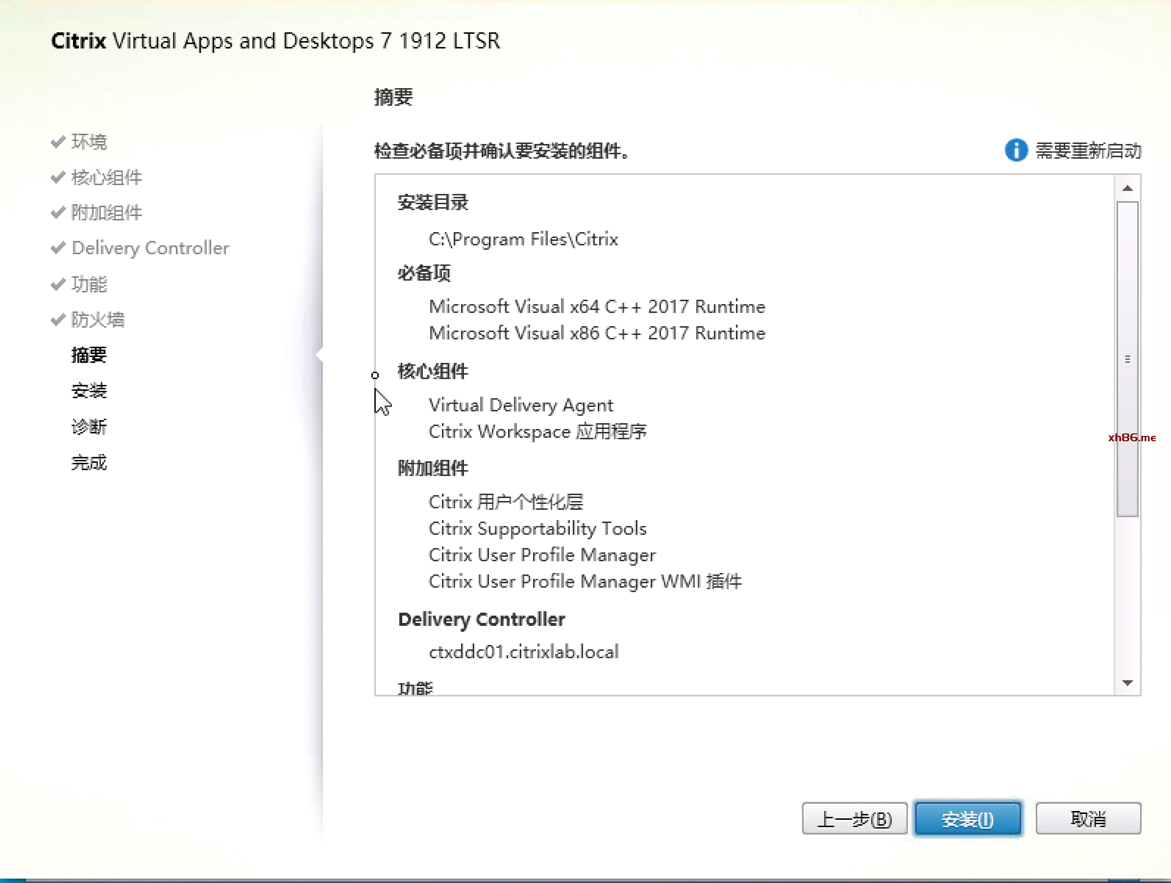
Task: Click the checkmark icon beside 防火墙 step
Action: (x=58, y=319)
